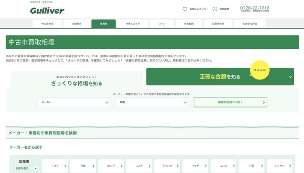The height and width of the screenshot is (173, 304).
Task: Select スバル maker button
Action: (x=224, y=166)
